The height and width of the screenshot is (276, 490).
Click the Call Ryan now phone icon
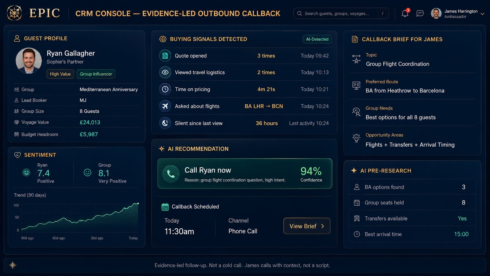[x=171, y=174]
